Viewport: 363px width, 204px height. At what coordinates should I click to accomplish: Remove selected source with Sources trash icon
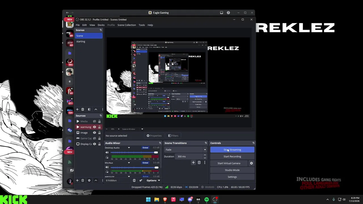coord(83,180)
